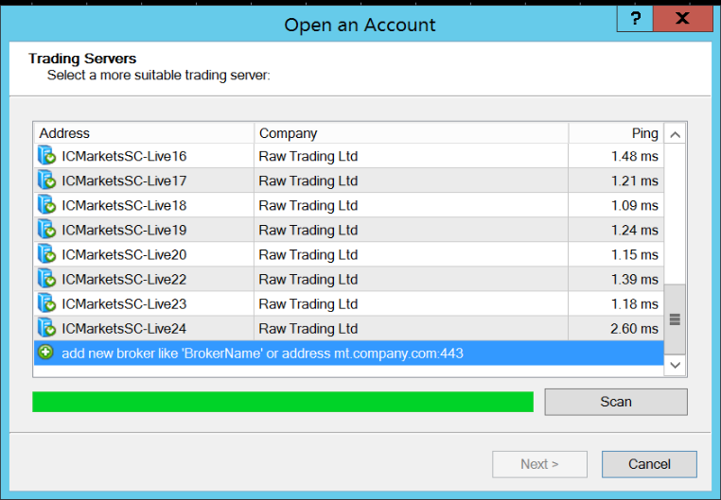Click the server icon beside ICMarketsSC-Live23
Screen dimensions: 721x500
(46, 303)
